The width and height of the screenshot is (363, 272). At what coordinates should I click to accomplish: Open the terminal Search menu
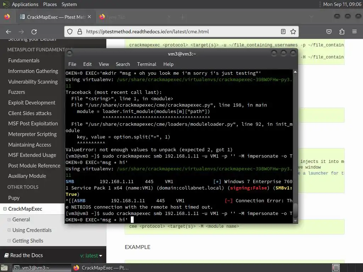(123, 64)
